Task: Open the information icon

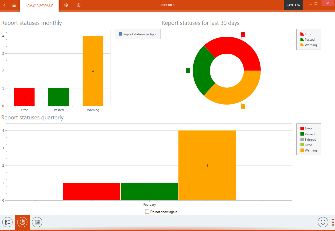Action: [78, 5]
